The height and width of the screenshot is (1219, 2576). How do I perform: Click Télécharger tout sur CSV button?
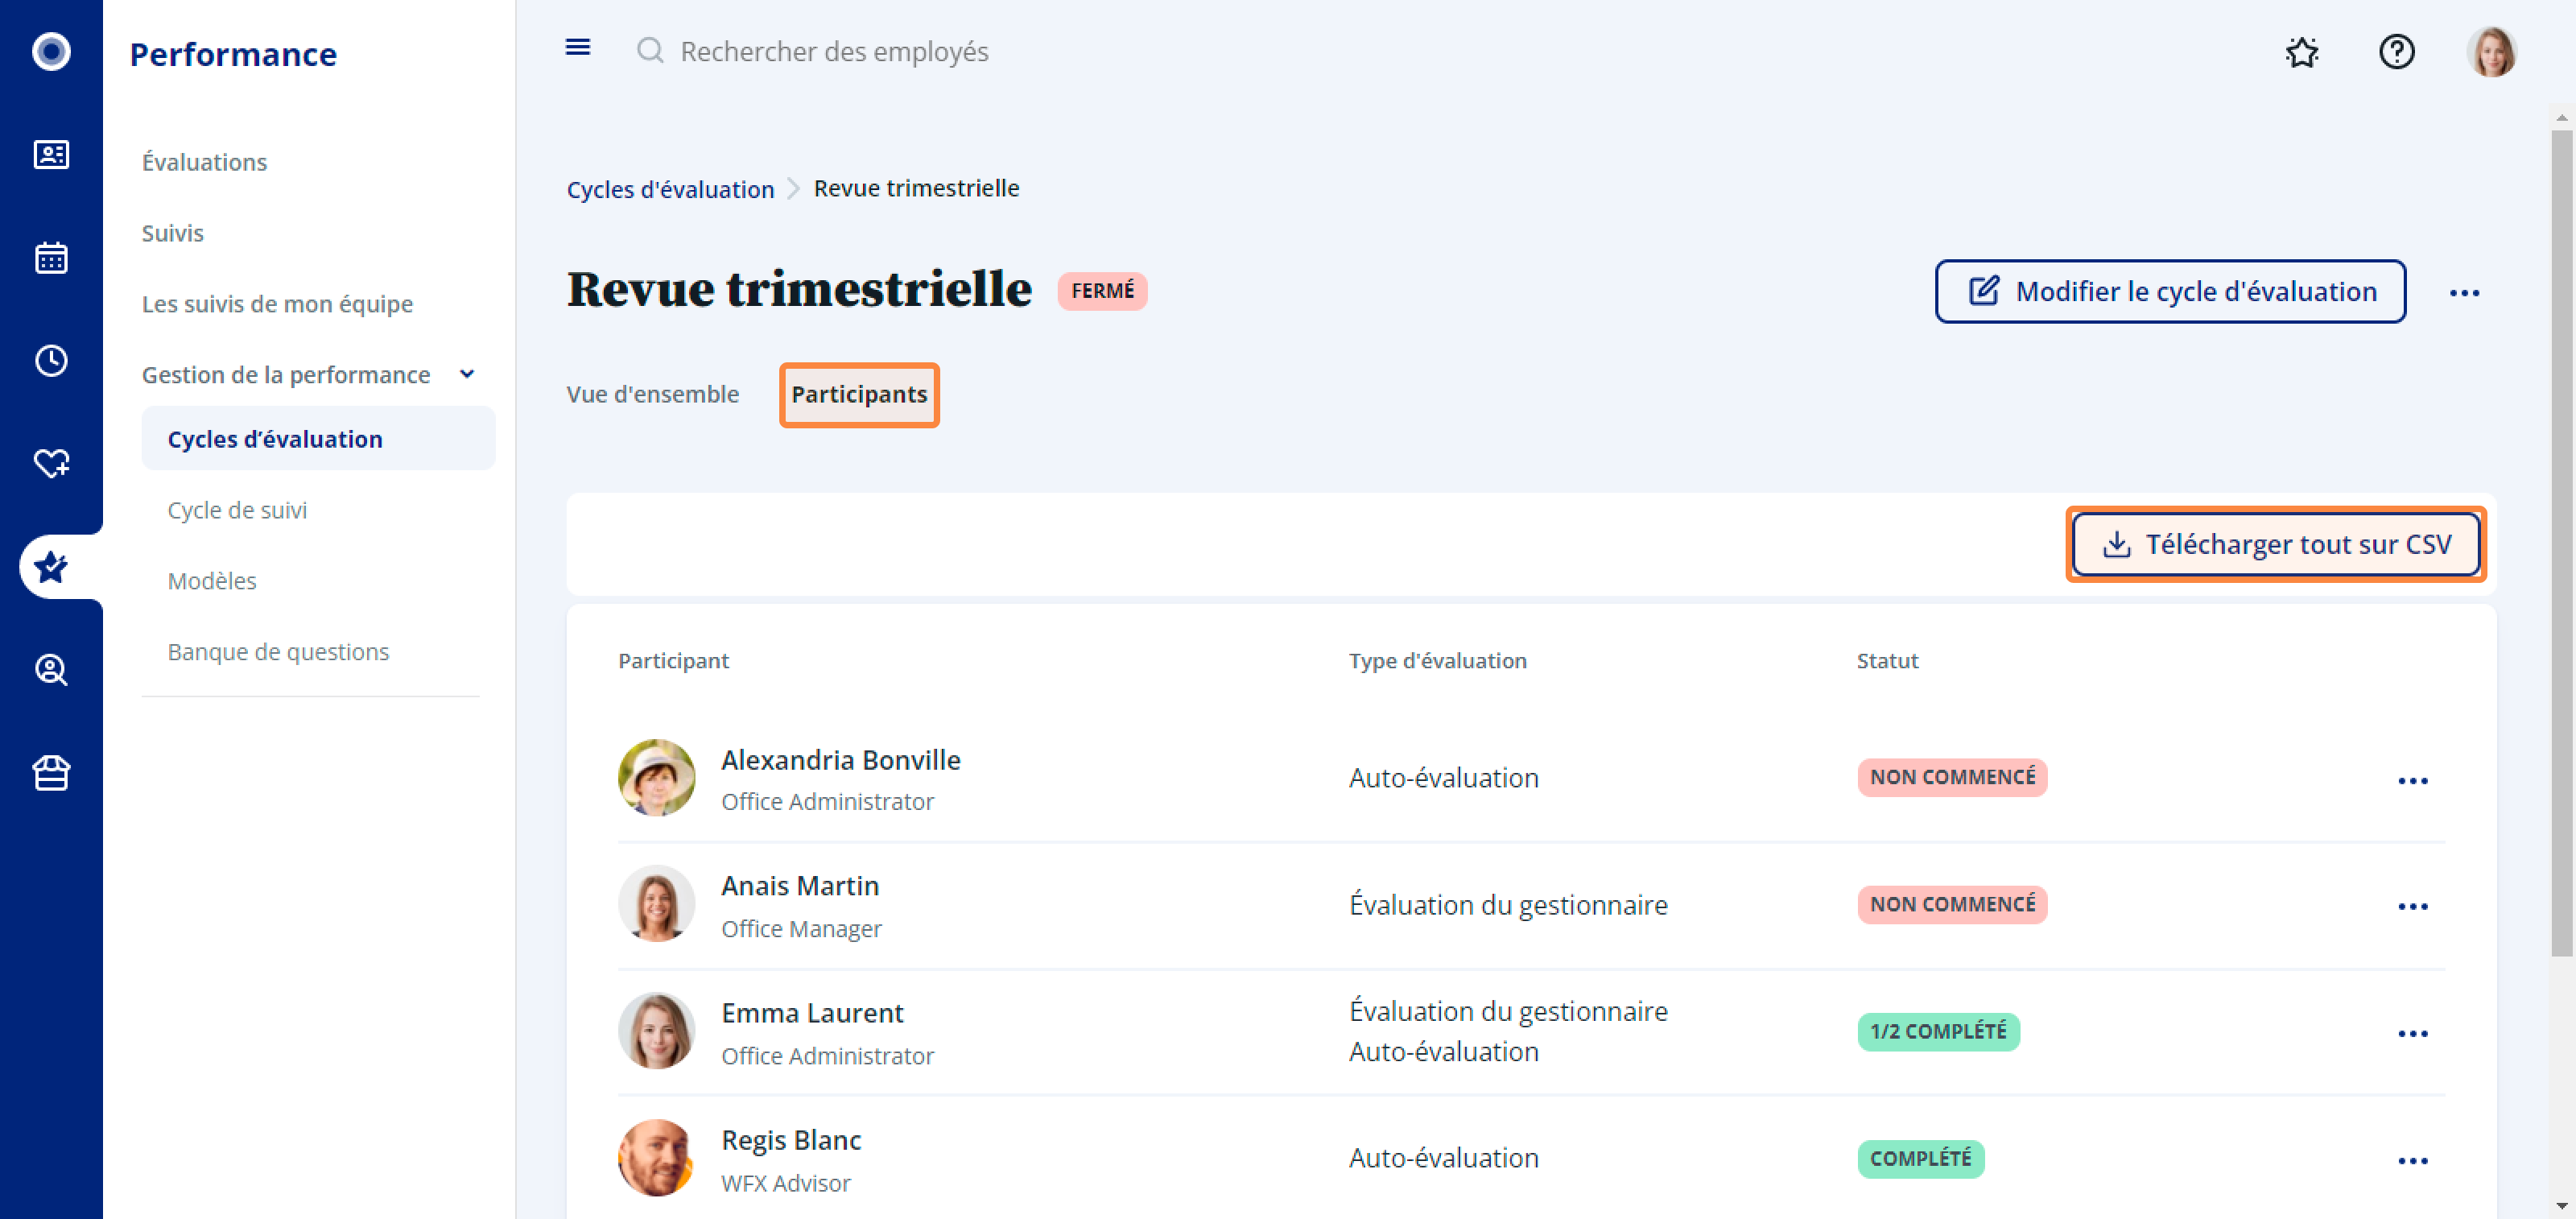[2276, 544]
